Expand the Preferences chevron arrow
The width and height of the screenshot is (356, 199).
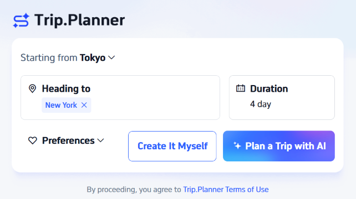(x=100, y=140)
